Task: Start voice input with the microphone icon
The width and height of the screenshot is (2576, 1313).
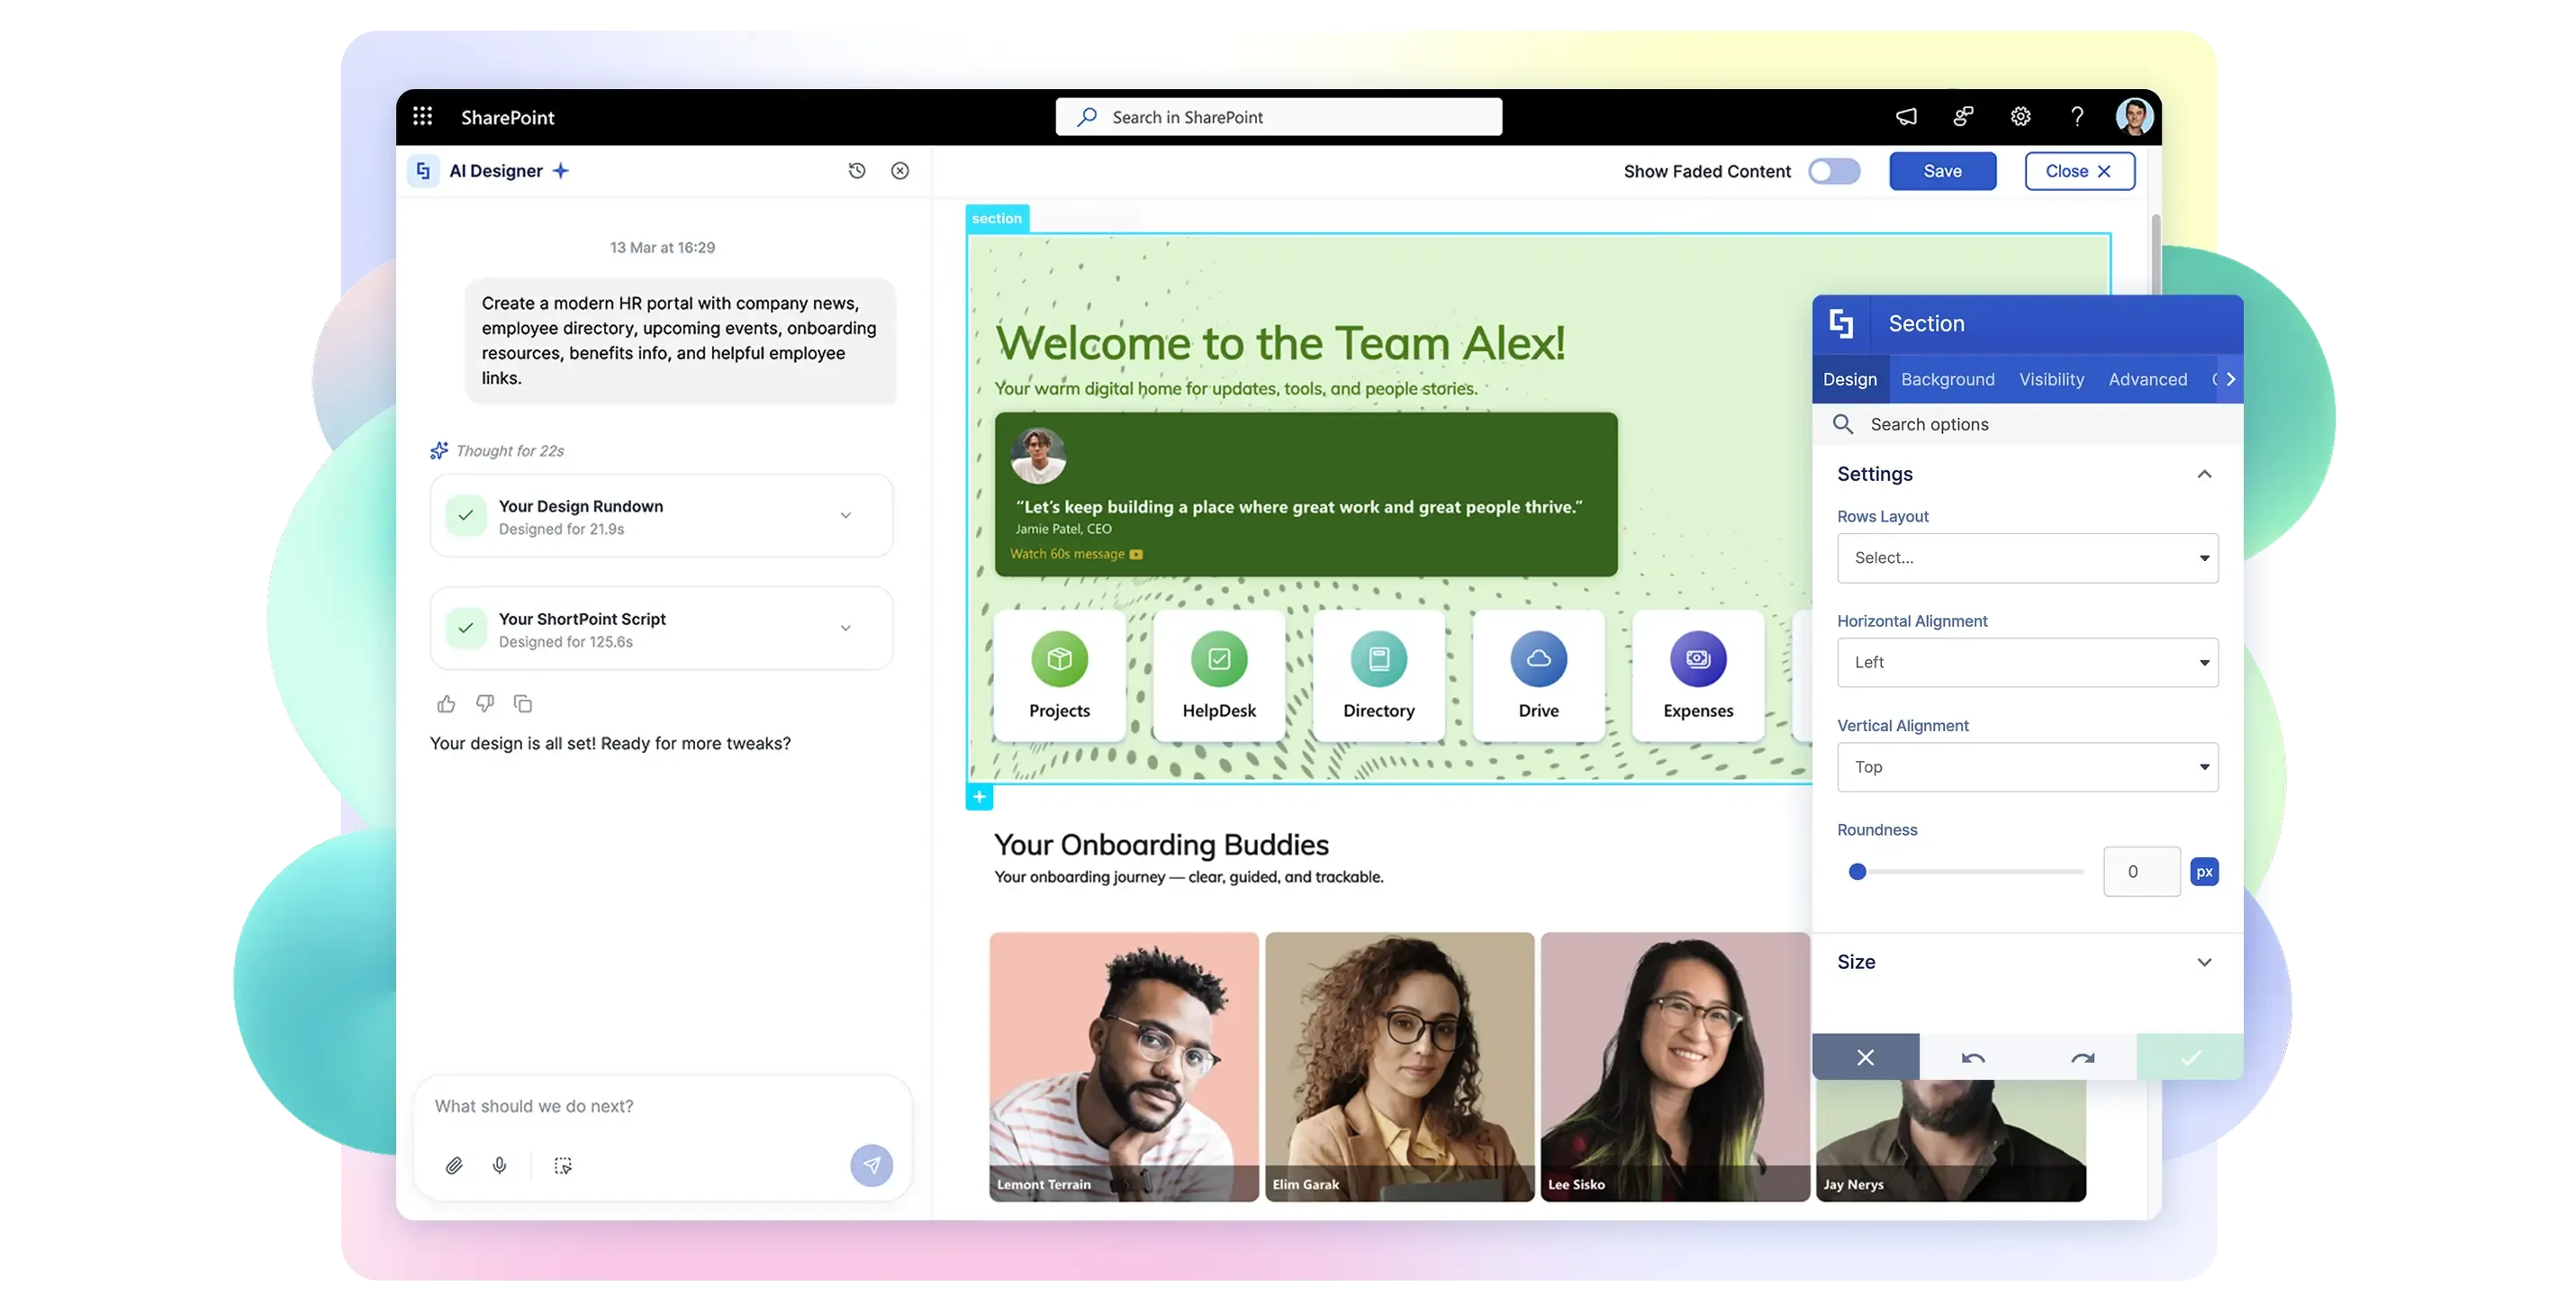Action: [x=500, y=1166]
